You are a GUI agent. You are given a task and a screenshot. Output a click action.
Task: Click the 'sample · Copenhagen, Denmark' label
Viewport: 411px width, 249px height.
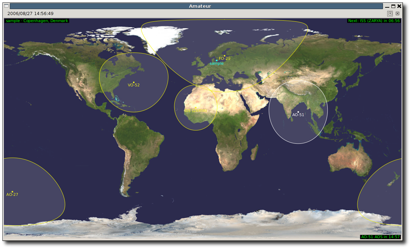point(37,21)
